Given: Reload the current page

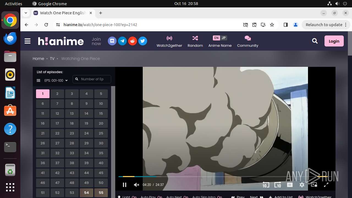Looking at the screenshot, I should [46, 25].
